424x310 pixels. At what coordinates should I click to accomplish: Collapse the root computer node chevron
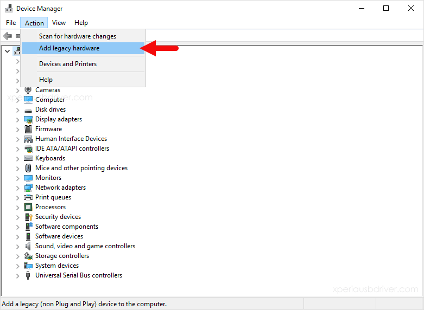[7, 51]
